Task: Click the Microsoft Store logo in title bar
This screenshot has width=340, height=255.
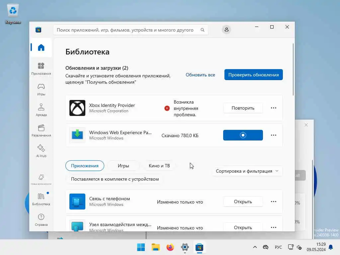Action: point(39,30)
